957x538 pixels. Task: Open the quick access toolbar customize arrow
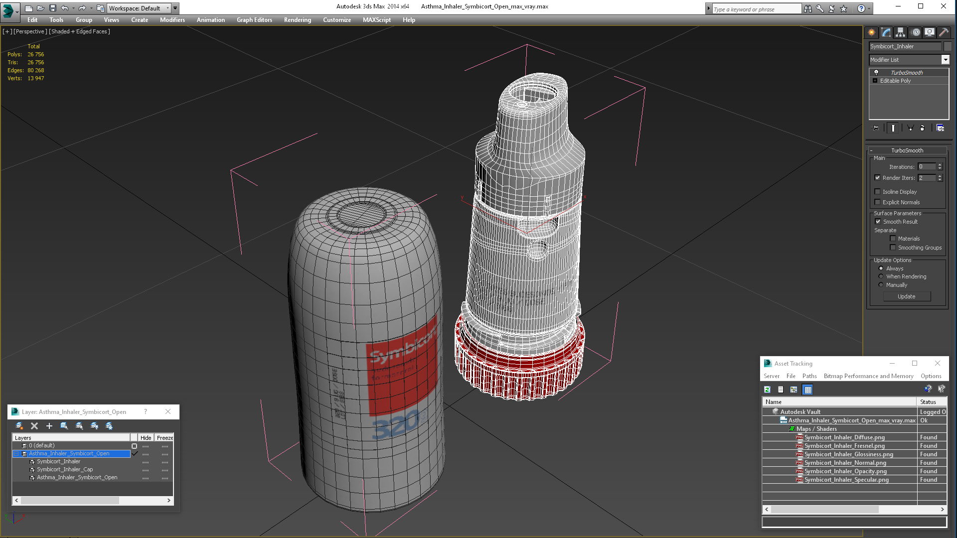(x=175, y=8)
